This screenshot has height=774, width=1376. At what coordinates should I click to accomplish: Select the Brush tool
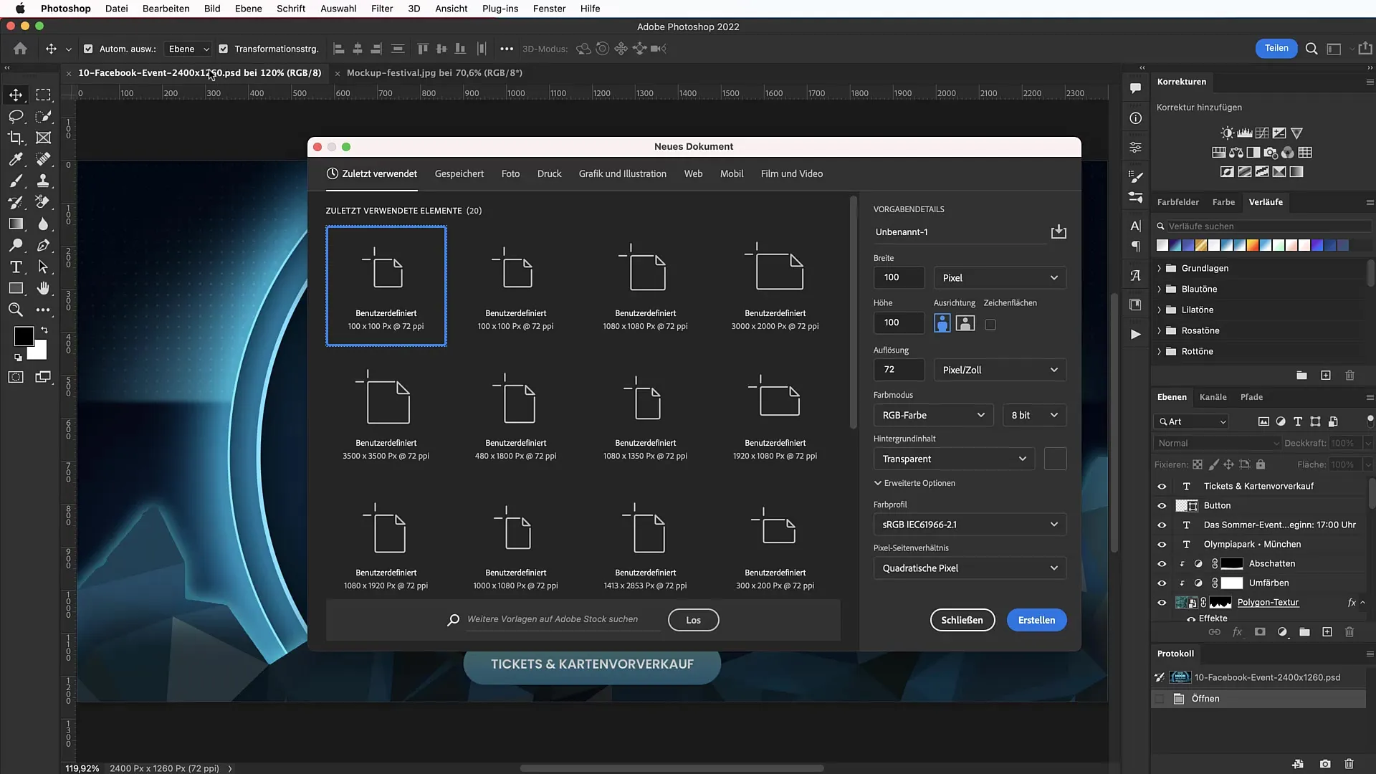tap(15, 180)
